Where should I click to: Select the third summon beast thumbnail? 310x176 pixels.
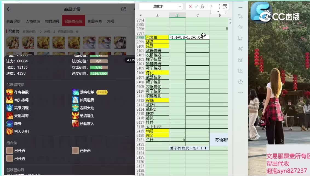43,43
